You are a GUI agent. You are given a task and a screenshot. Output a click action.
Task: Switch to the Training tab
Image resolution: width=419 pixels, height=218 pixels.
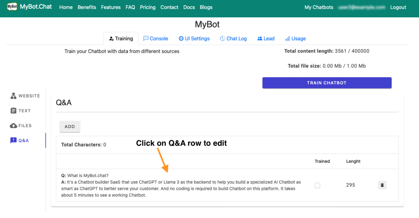(121, 38)
